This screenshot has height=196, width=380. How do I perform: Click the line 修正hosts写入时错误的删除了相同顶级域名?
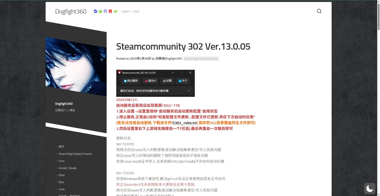[162, 156]
